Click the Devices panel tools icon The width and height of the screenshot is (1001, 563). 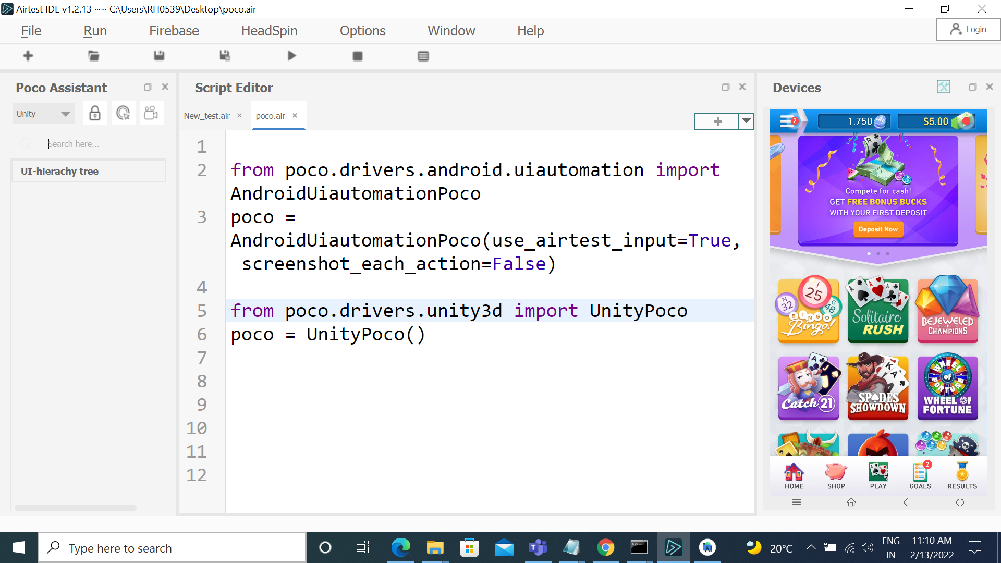[x=944, y=87]
